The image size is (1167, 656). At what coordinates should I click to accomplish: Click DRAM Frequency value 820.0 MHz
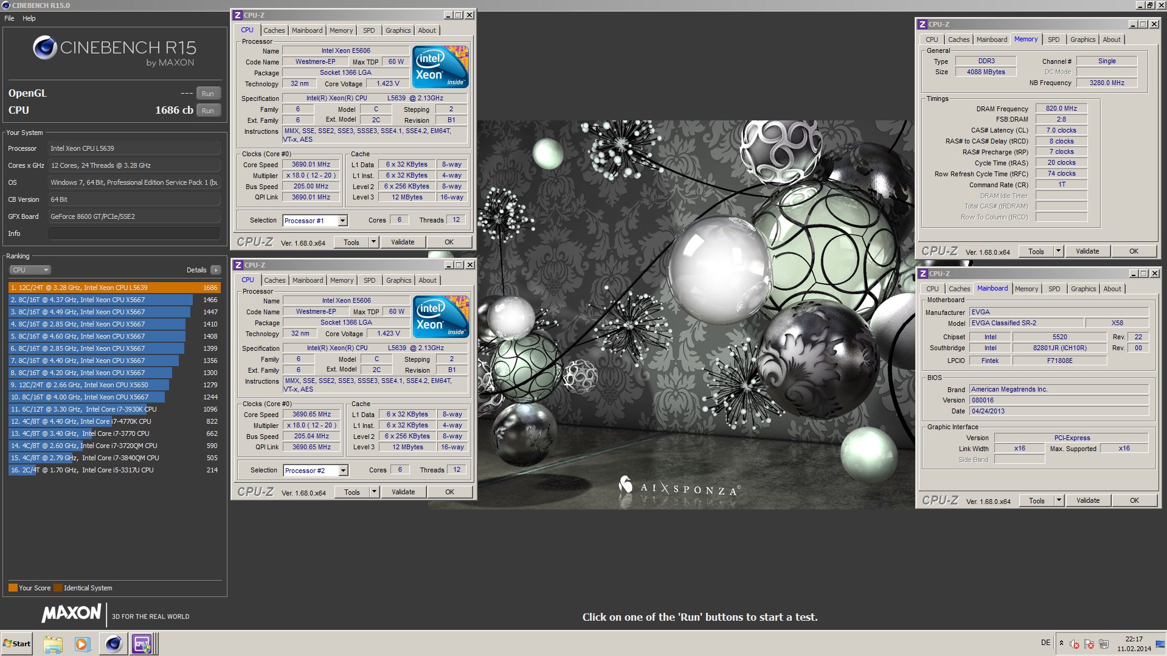click(x=1061, y=108)
